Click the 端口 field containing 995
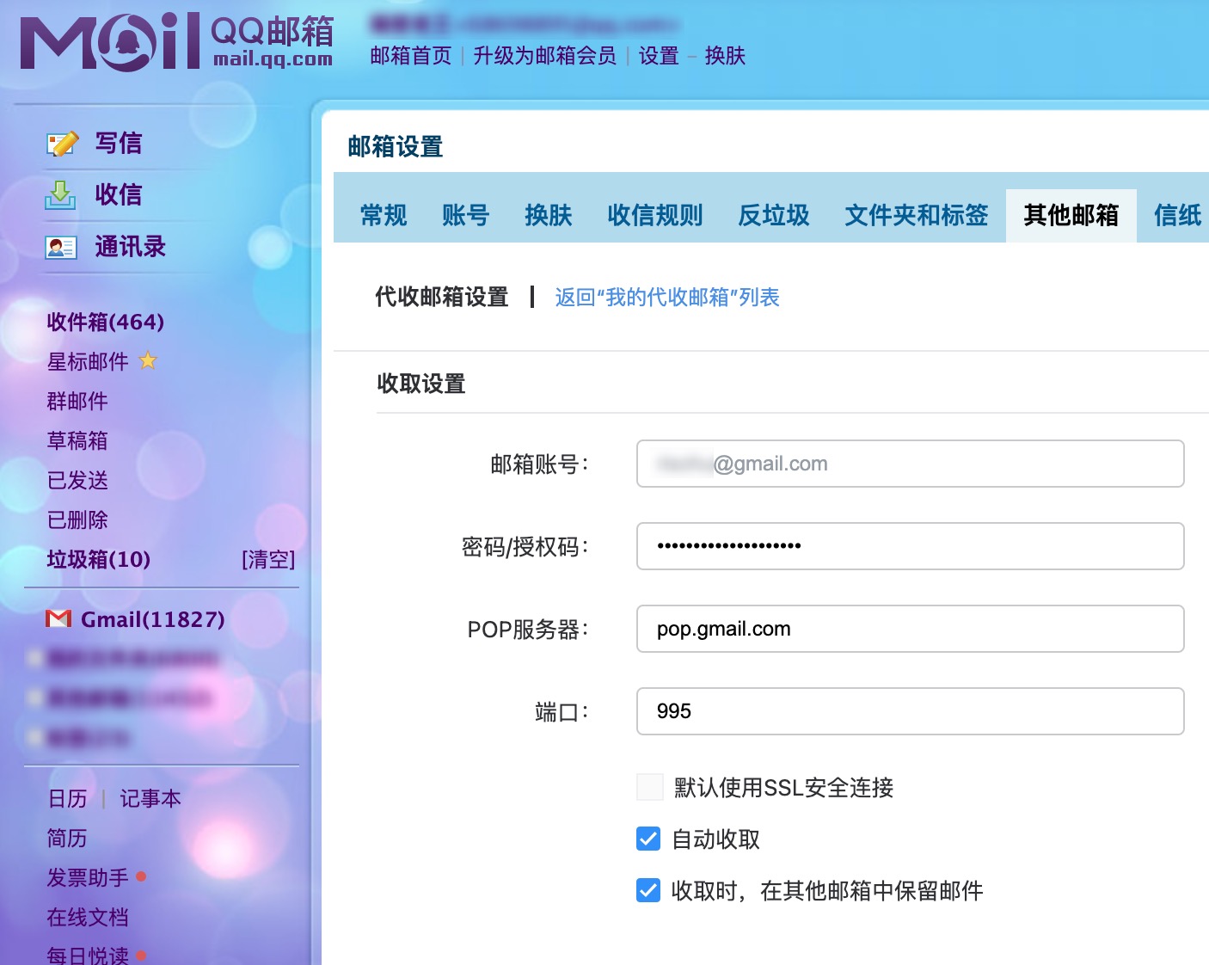The height and width of the screenshot is (965, 1209). point(911,711)
